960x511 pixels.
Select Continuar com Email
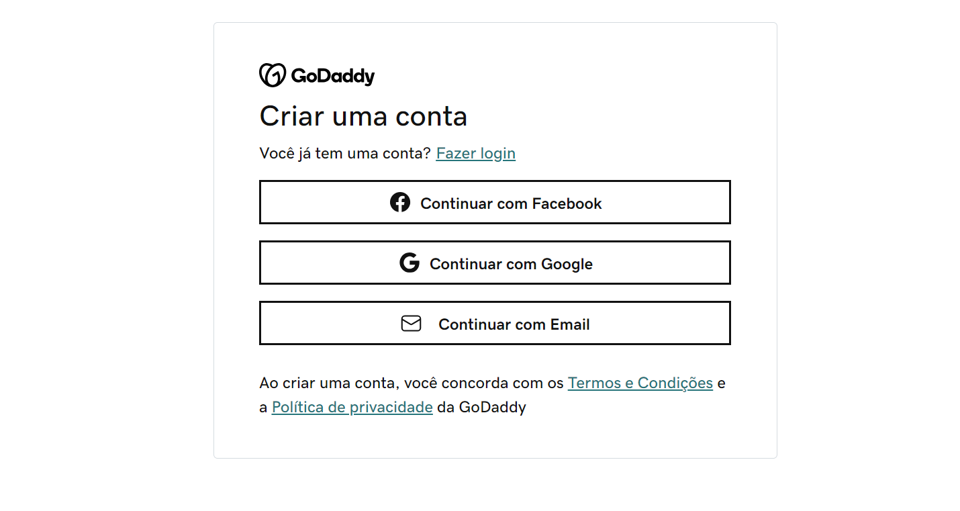(x=495, y=323)
